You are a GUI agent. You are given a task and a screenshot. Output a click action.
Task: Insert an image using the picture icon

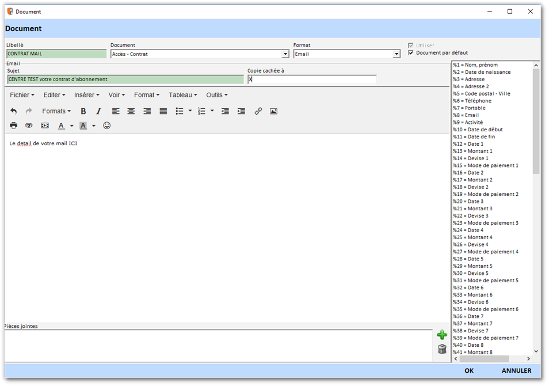tap(273, 111)
